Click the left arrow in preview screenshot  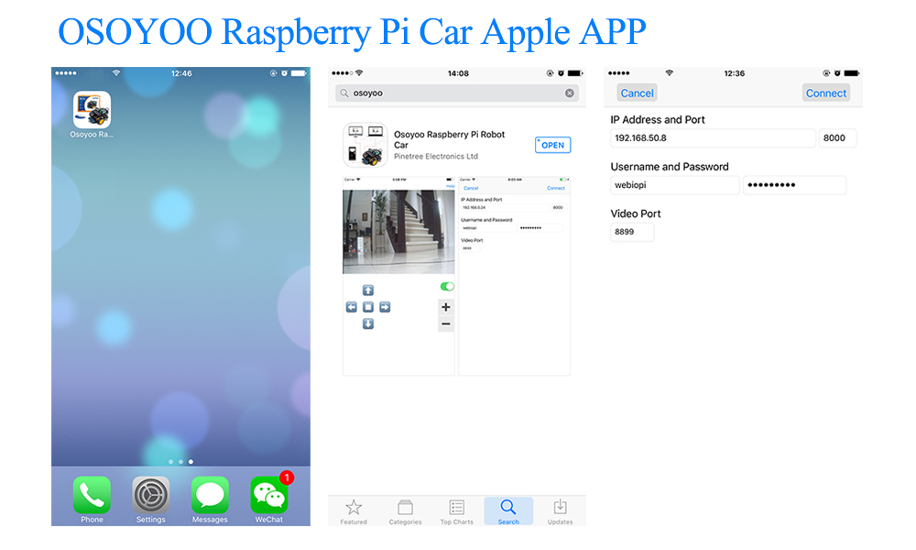click(351, 307)
